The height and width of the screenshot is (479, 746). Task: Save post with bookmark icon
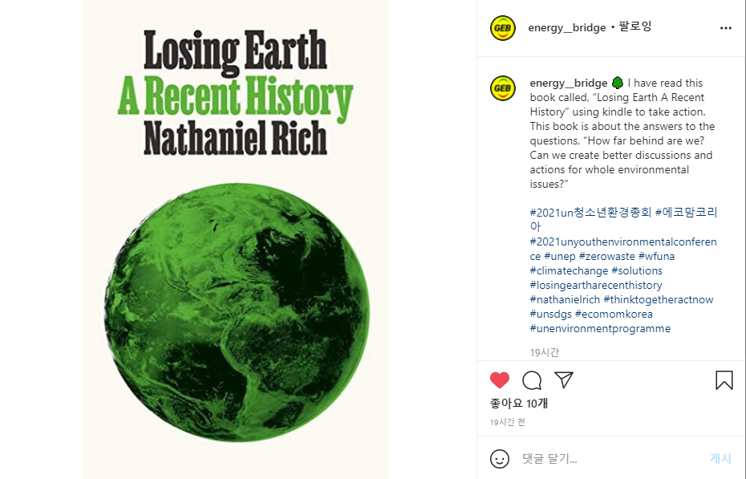coord(724,380)
